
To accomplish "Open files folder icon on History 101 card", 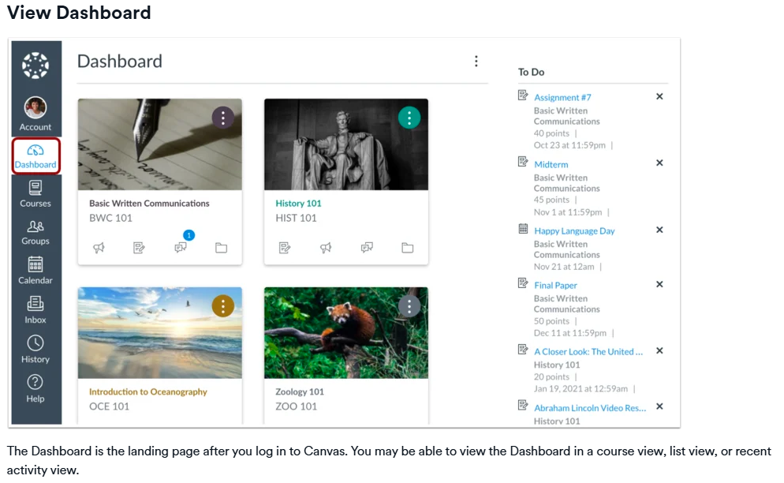I will click(408, 248).
